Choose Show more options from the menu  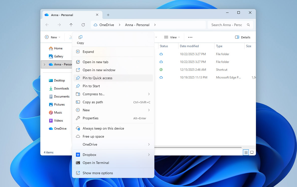[x=98, y=173]
